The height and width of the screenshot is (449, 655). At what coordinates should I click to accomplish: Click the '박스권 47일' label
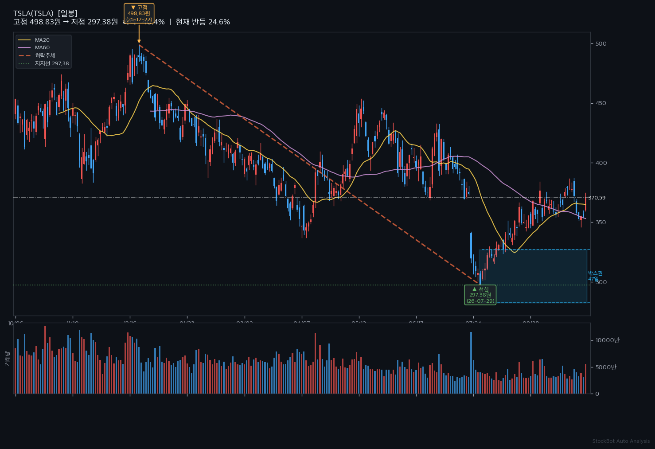pos(595,276)
